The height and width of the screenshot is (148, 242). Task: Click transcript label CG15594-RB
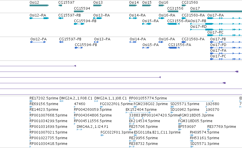click(x=85, y=21)
